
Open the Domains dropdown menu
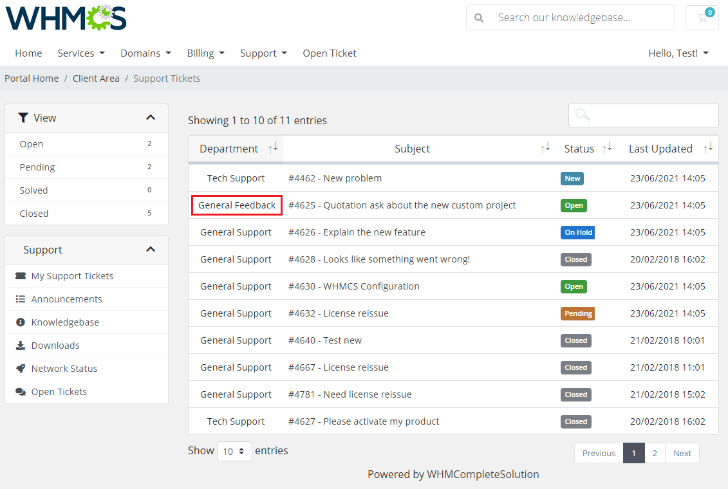(145, 53)
